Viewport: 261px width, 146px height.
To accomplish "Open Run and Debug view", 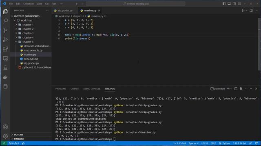I will [5, 40].
